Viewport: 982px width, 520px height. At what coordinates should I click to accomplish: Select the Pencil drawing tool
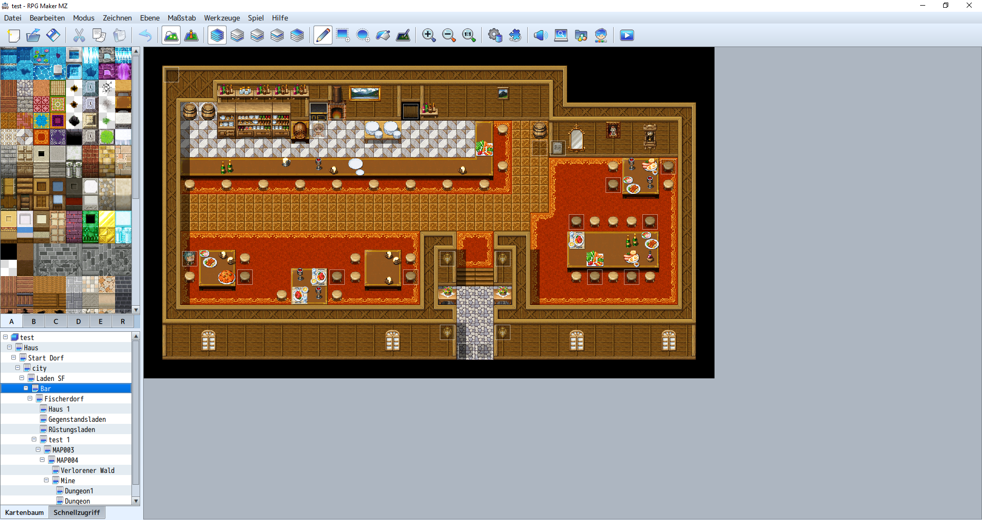pos(323,35)
